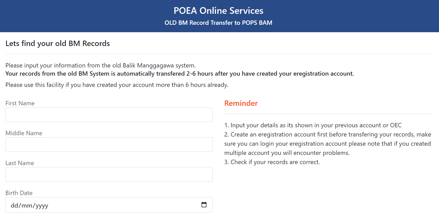The image size is (439, 217).
Task: Click the year (yyyy) segment of Birth Date
Action: click(x=42, y=205)
